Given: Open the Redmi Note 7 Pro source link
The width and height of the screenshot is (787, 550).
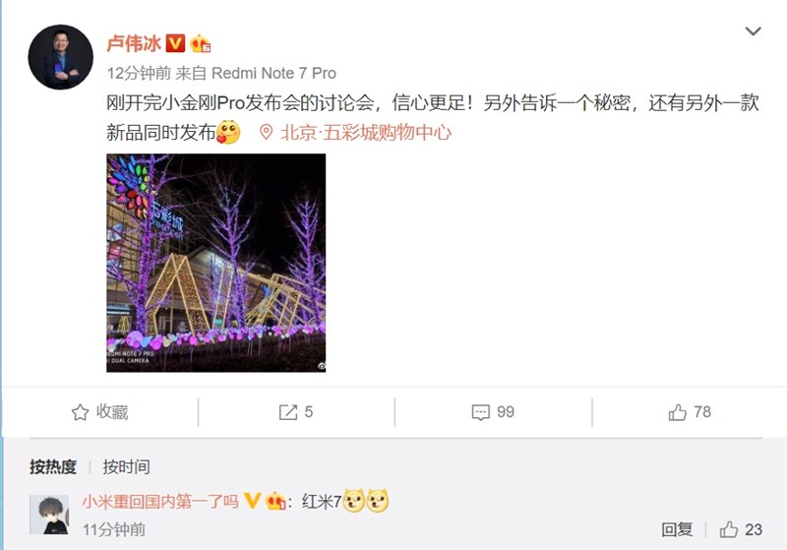Looking at the screenshot, I should click(x=273, y=73).
